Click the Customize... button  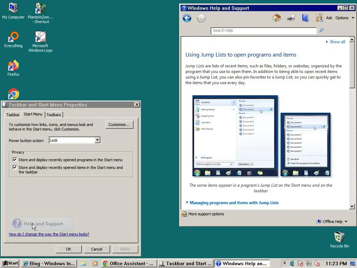[x=119, y=125]
